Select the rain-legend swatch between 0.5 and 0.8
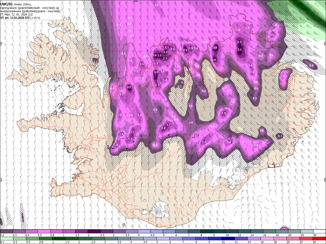 33,238
